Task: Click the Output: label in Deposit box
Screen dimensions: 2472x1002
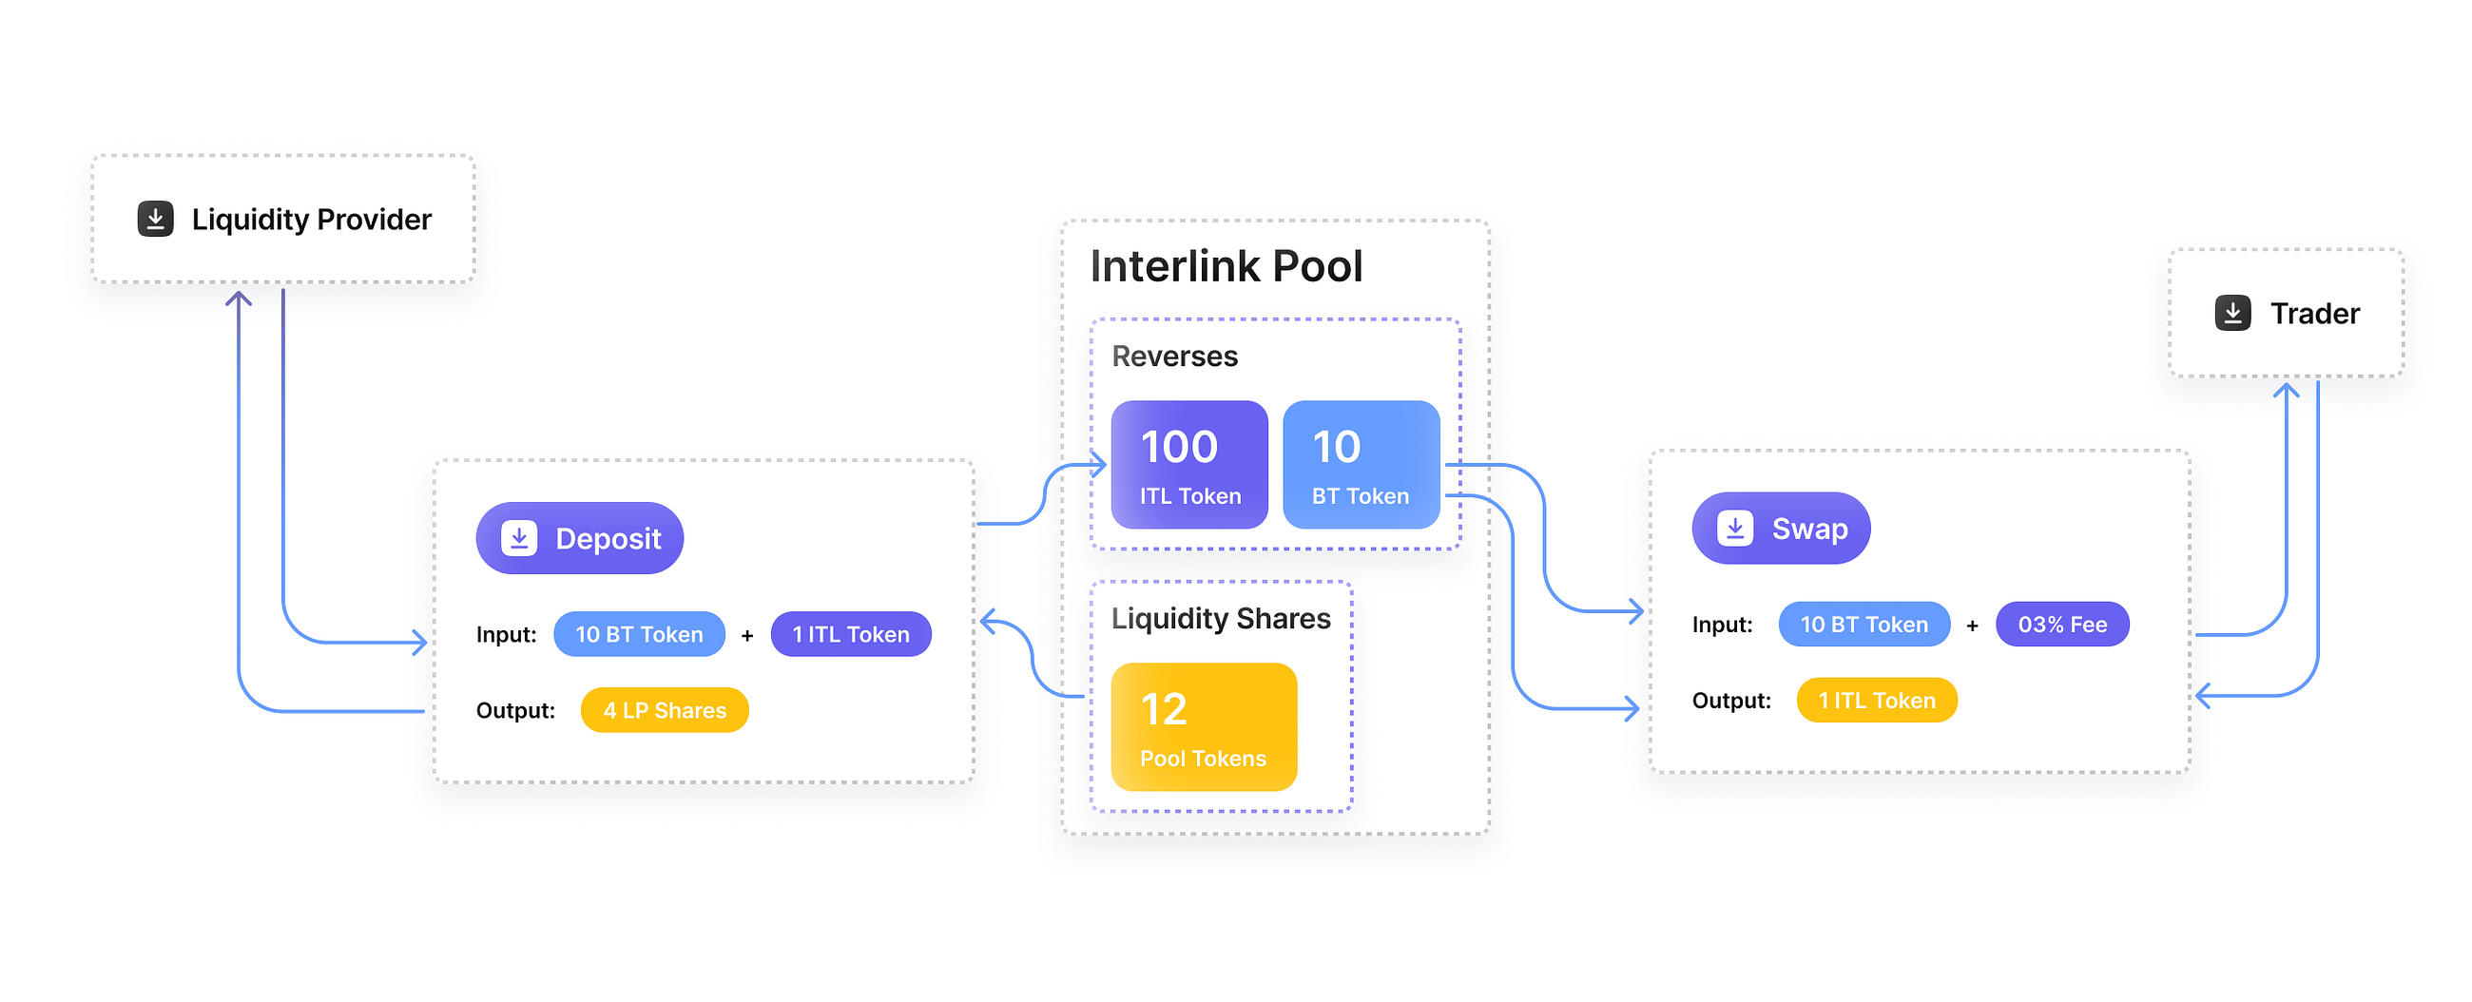Action: [515, 710]
